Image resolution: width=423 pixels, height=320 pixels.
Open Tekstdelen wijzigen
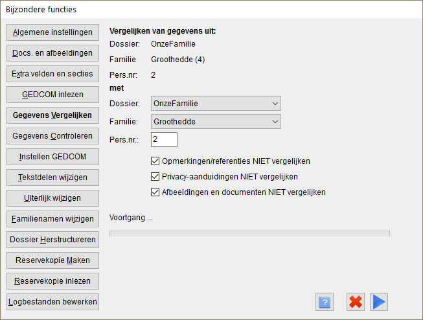point(52,177)
